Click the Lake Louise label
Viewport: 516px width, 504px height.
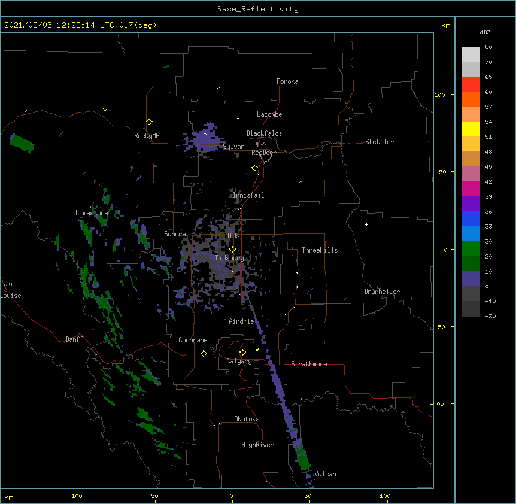click(x=11, y=290)
